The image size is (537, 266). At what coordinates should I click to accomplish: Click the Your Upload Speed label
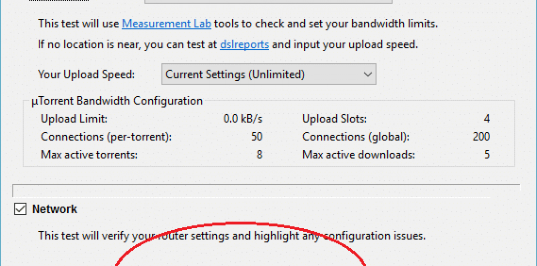pos(86,75)
